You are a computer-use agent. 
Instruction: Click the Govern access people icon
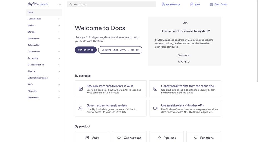coord(81,108)
